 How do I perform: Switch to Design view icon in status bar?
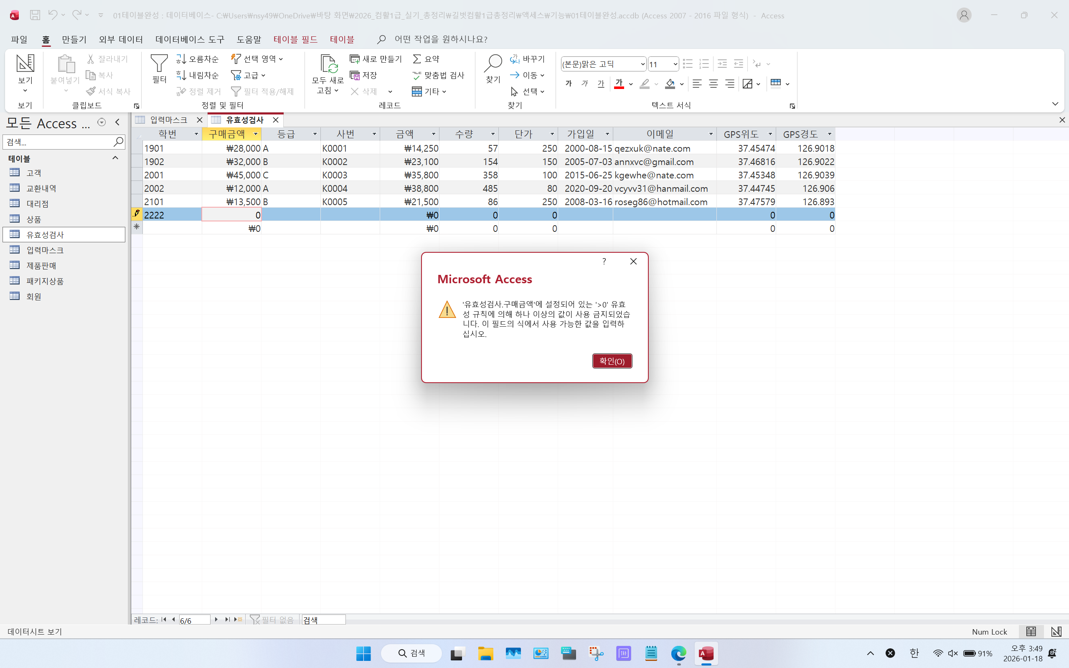(x=1056, y=631)
